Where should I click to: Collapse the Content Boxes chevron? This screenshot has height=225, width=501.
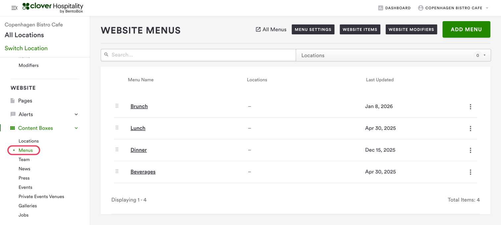76,128
